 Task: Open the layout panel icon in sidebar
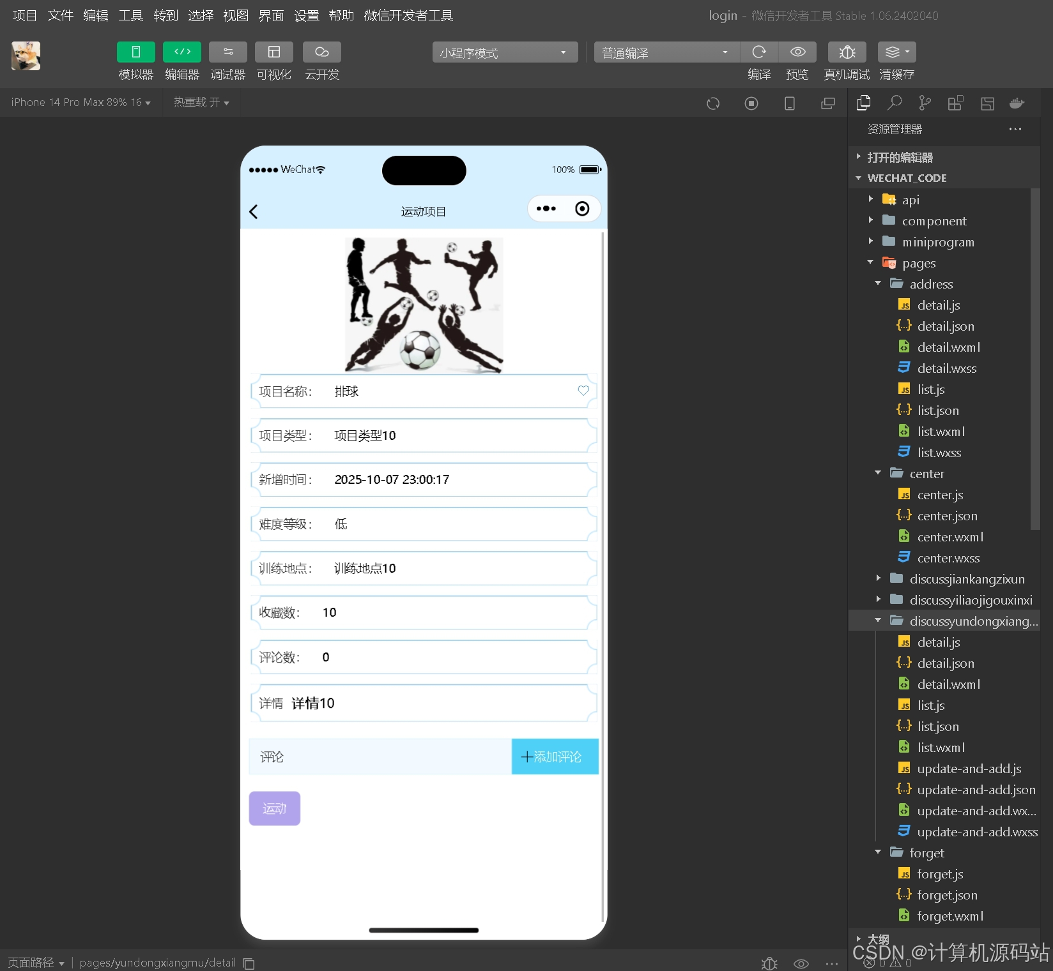[x=987, y=103]
